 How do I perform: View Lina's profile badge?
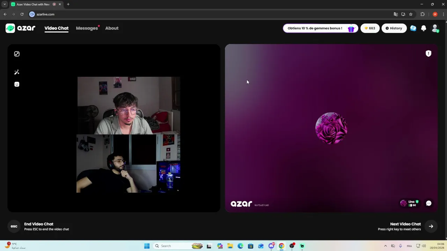point(409,203)
